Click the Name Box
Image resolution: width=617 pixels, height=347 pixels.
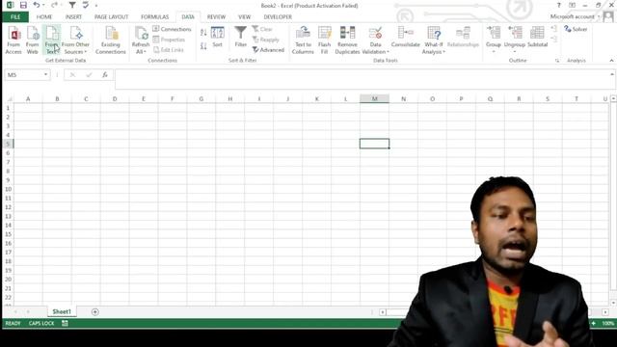(x=23, y=75)
